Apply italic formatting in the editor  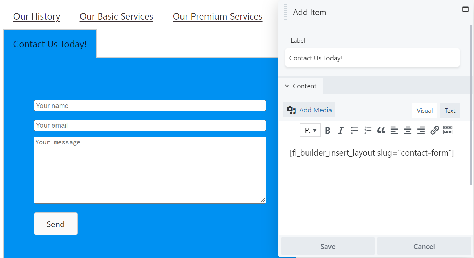341,130
